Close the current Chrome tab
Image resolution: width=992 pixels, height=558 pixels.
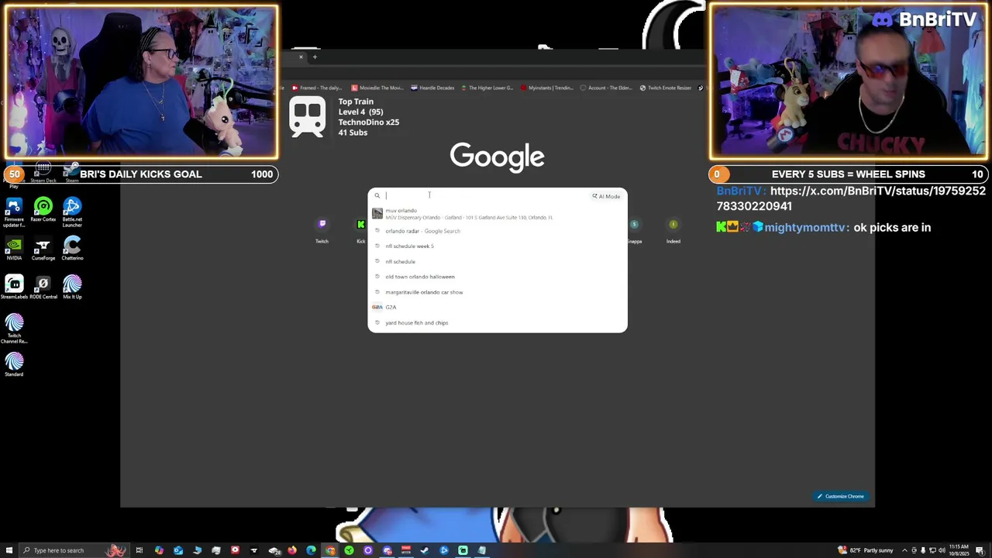[301, 57]
